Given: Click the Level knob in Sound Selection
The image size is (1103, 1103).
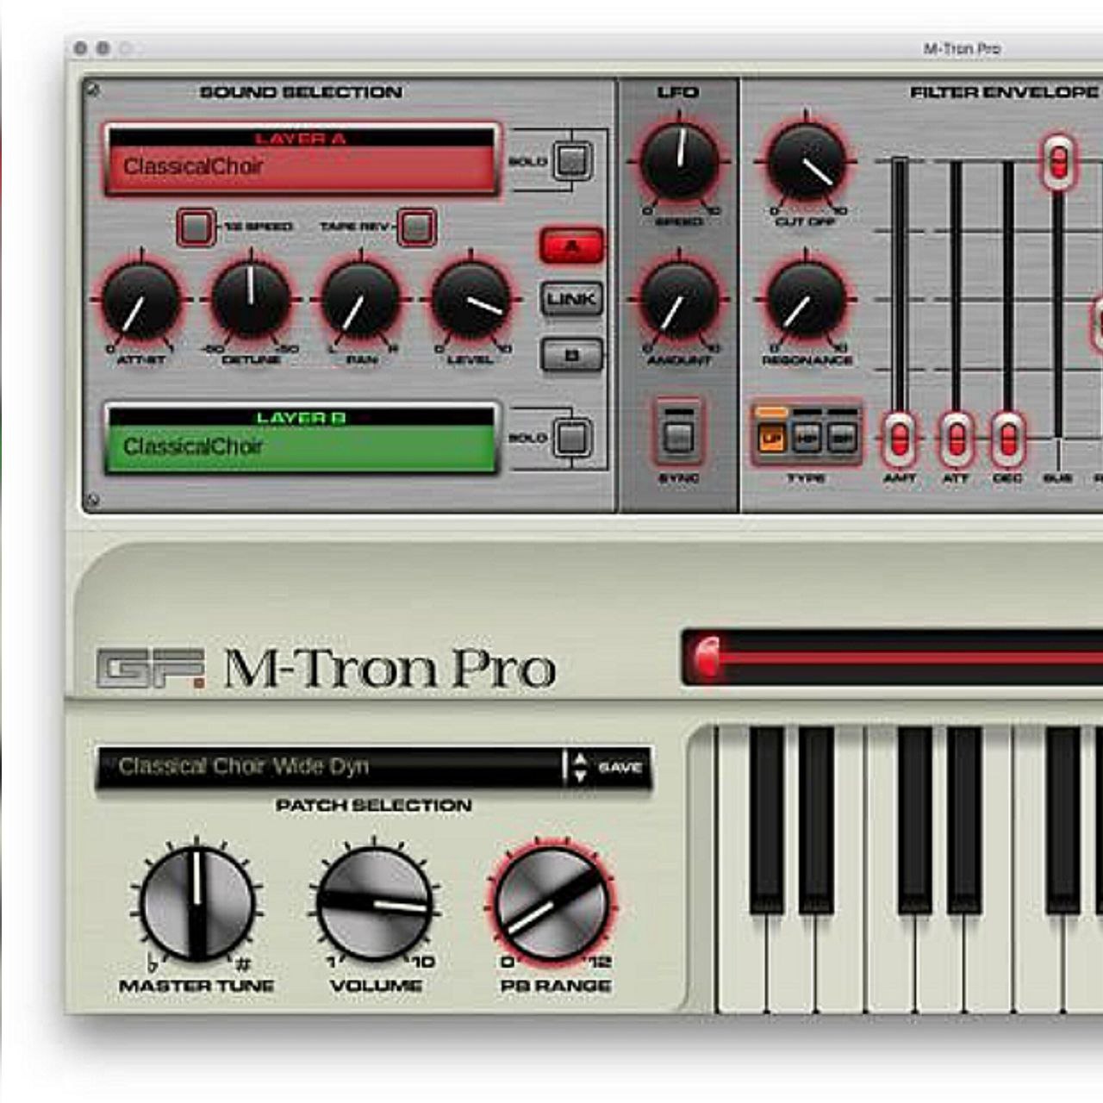Looking at the screenshot, I should pyautogui.click(x=470, y=300).
